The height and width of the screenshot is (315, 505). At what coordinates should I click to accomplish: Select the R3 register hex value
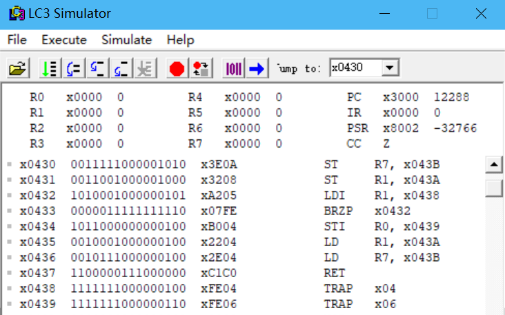click(84, 143)
